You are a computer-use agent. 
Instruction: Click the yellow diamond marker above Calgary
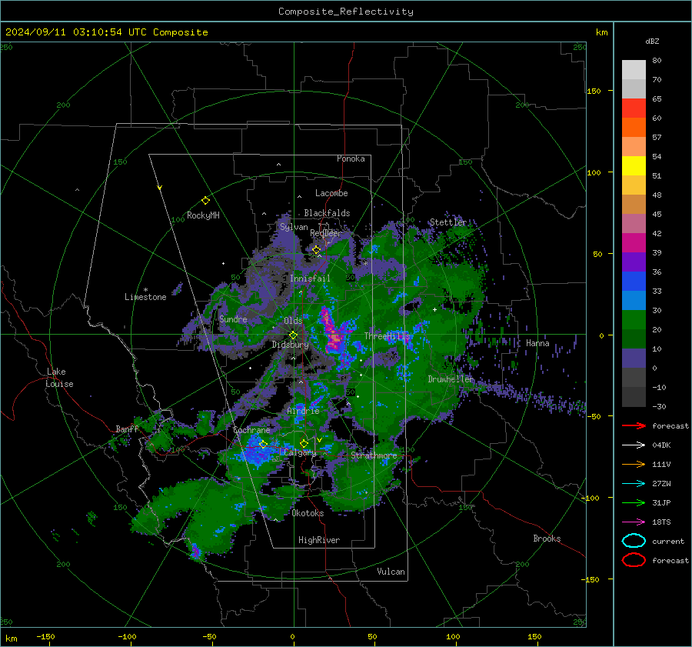(304, 443)
